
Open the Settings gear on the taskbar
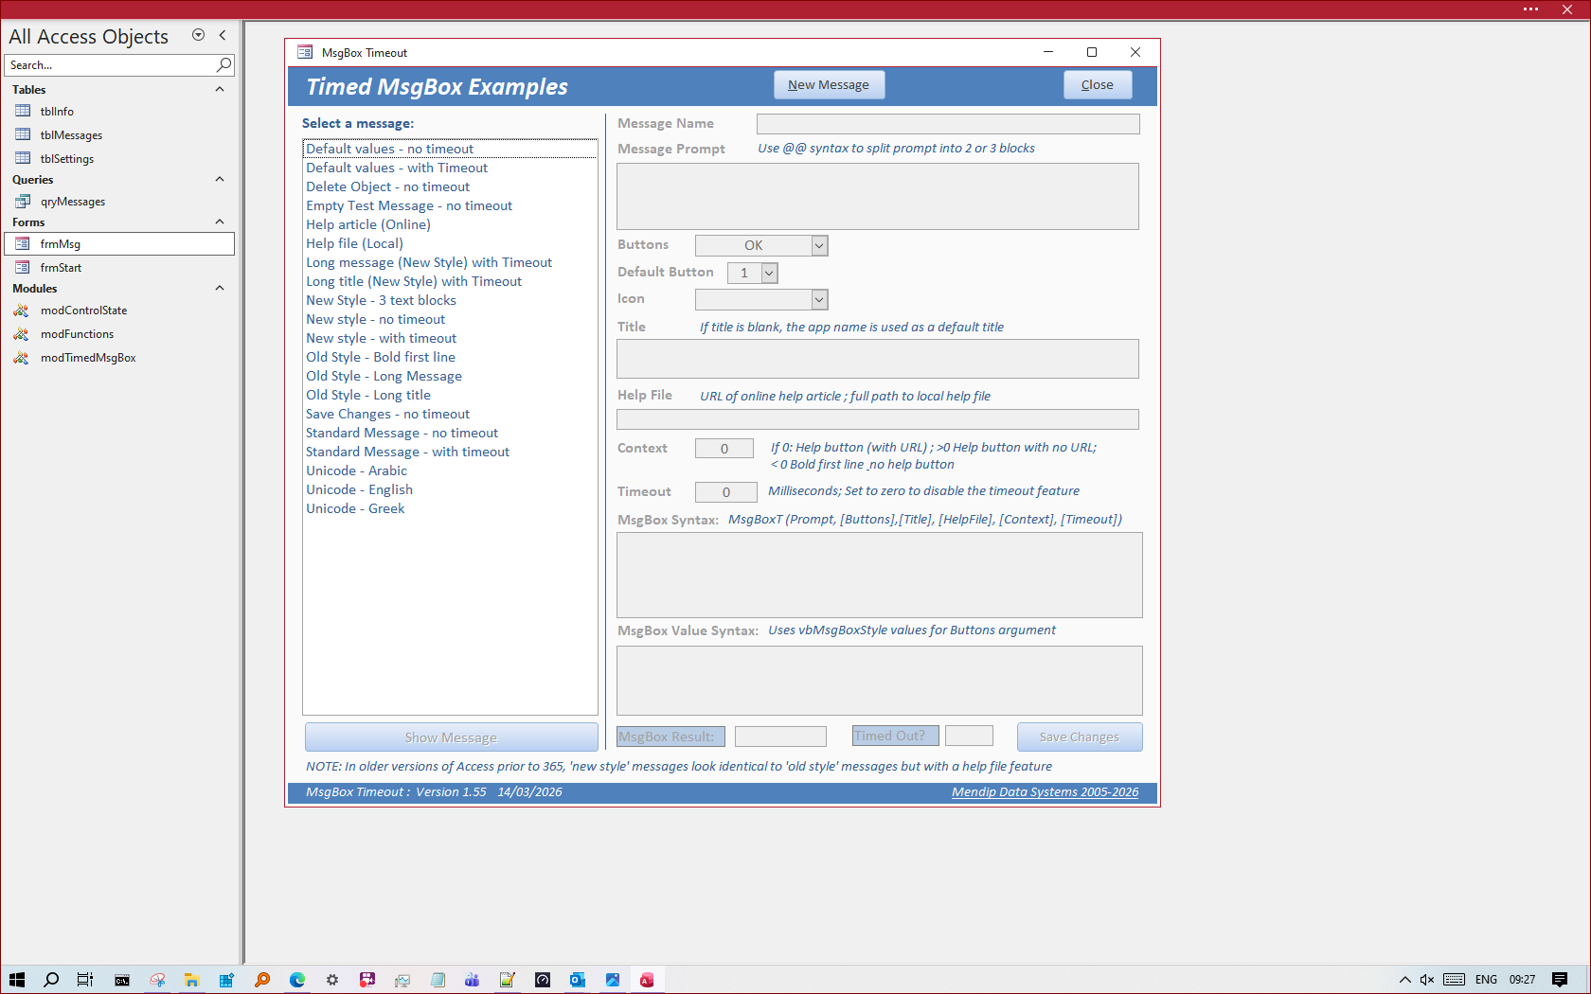click(x=332, y=980)
